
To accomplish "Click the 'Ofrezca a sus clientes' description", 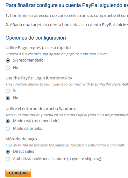I will (x=56, y=54).
